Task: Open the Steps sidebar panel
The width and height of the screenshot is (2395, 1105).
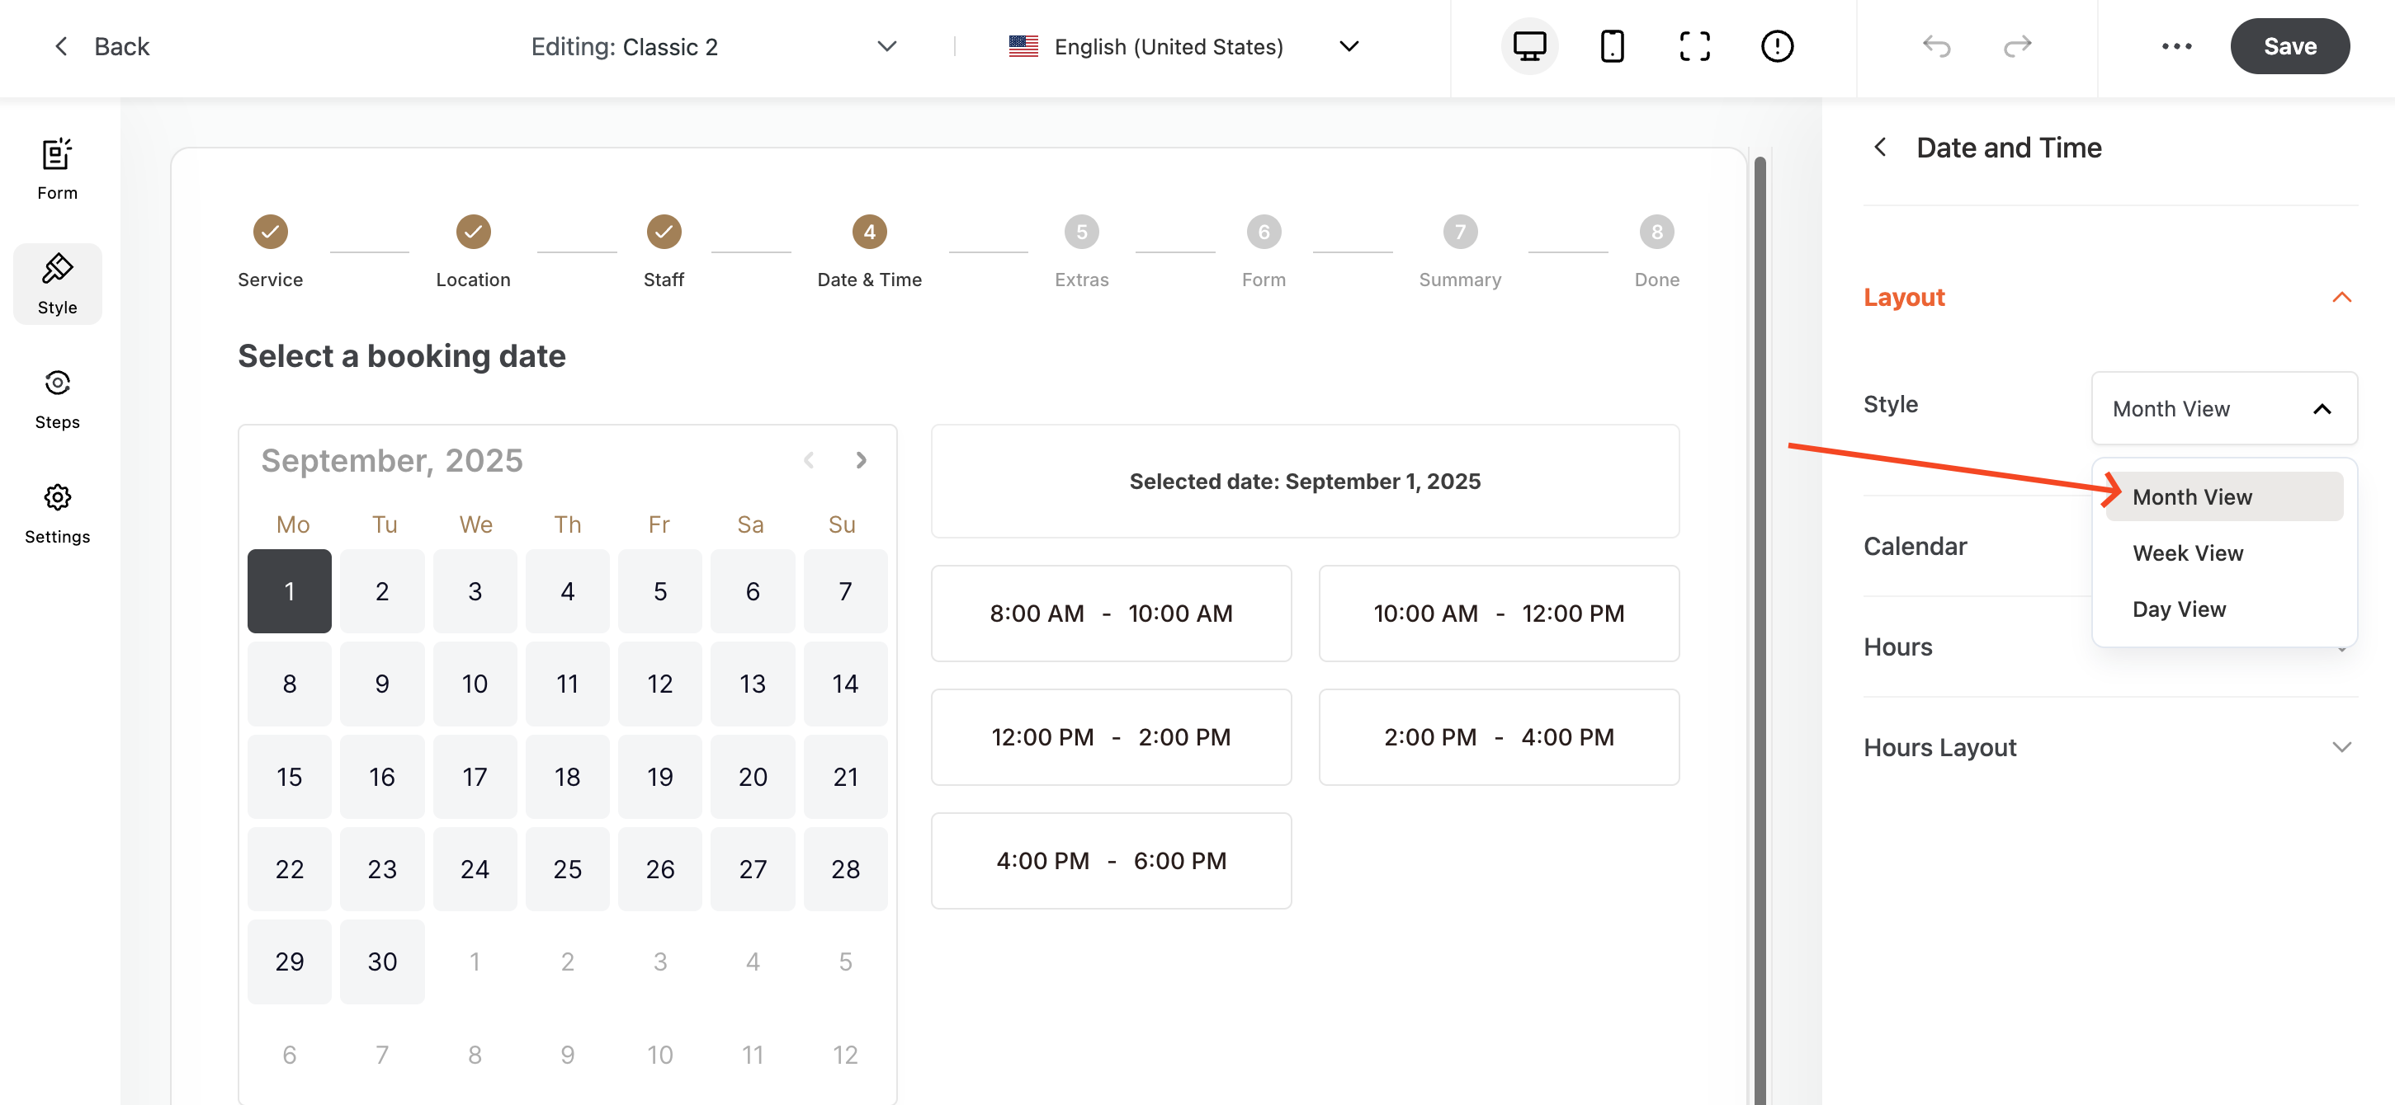Action: [x=58, y=398]
